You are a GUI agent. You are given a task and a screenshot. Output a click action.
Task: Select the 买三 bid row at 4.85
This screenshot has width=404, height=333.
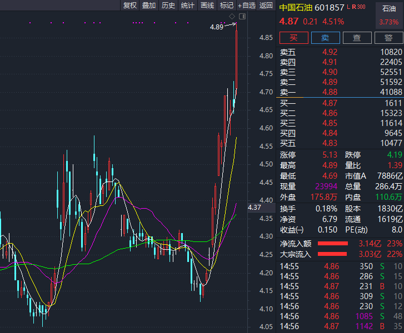click(x=341, y=123)
